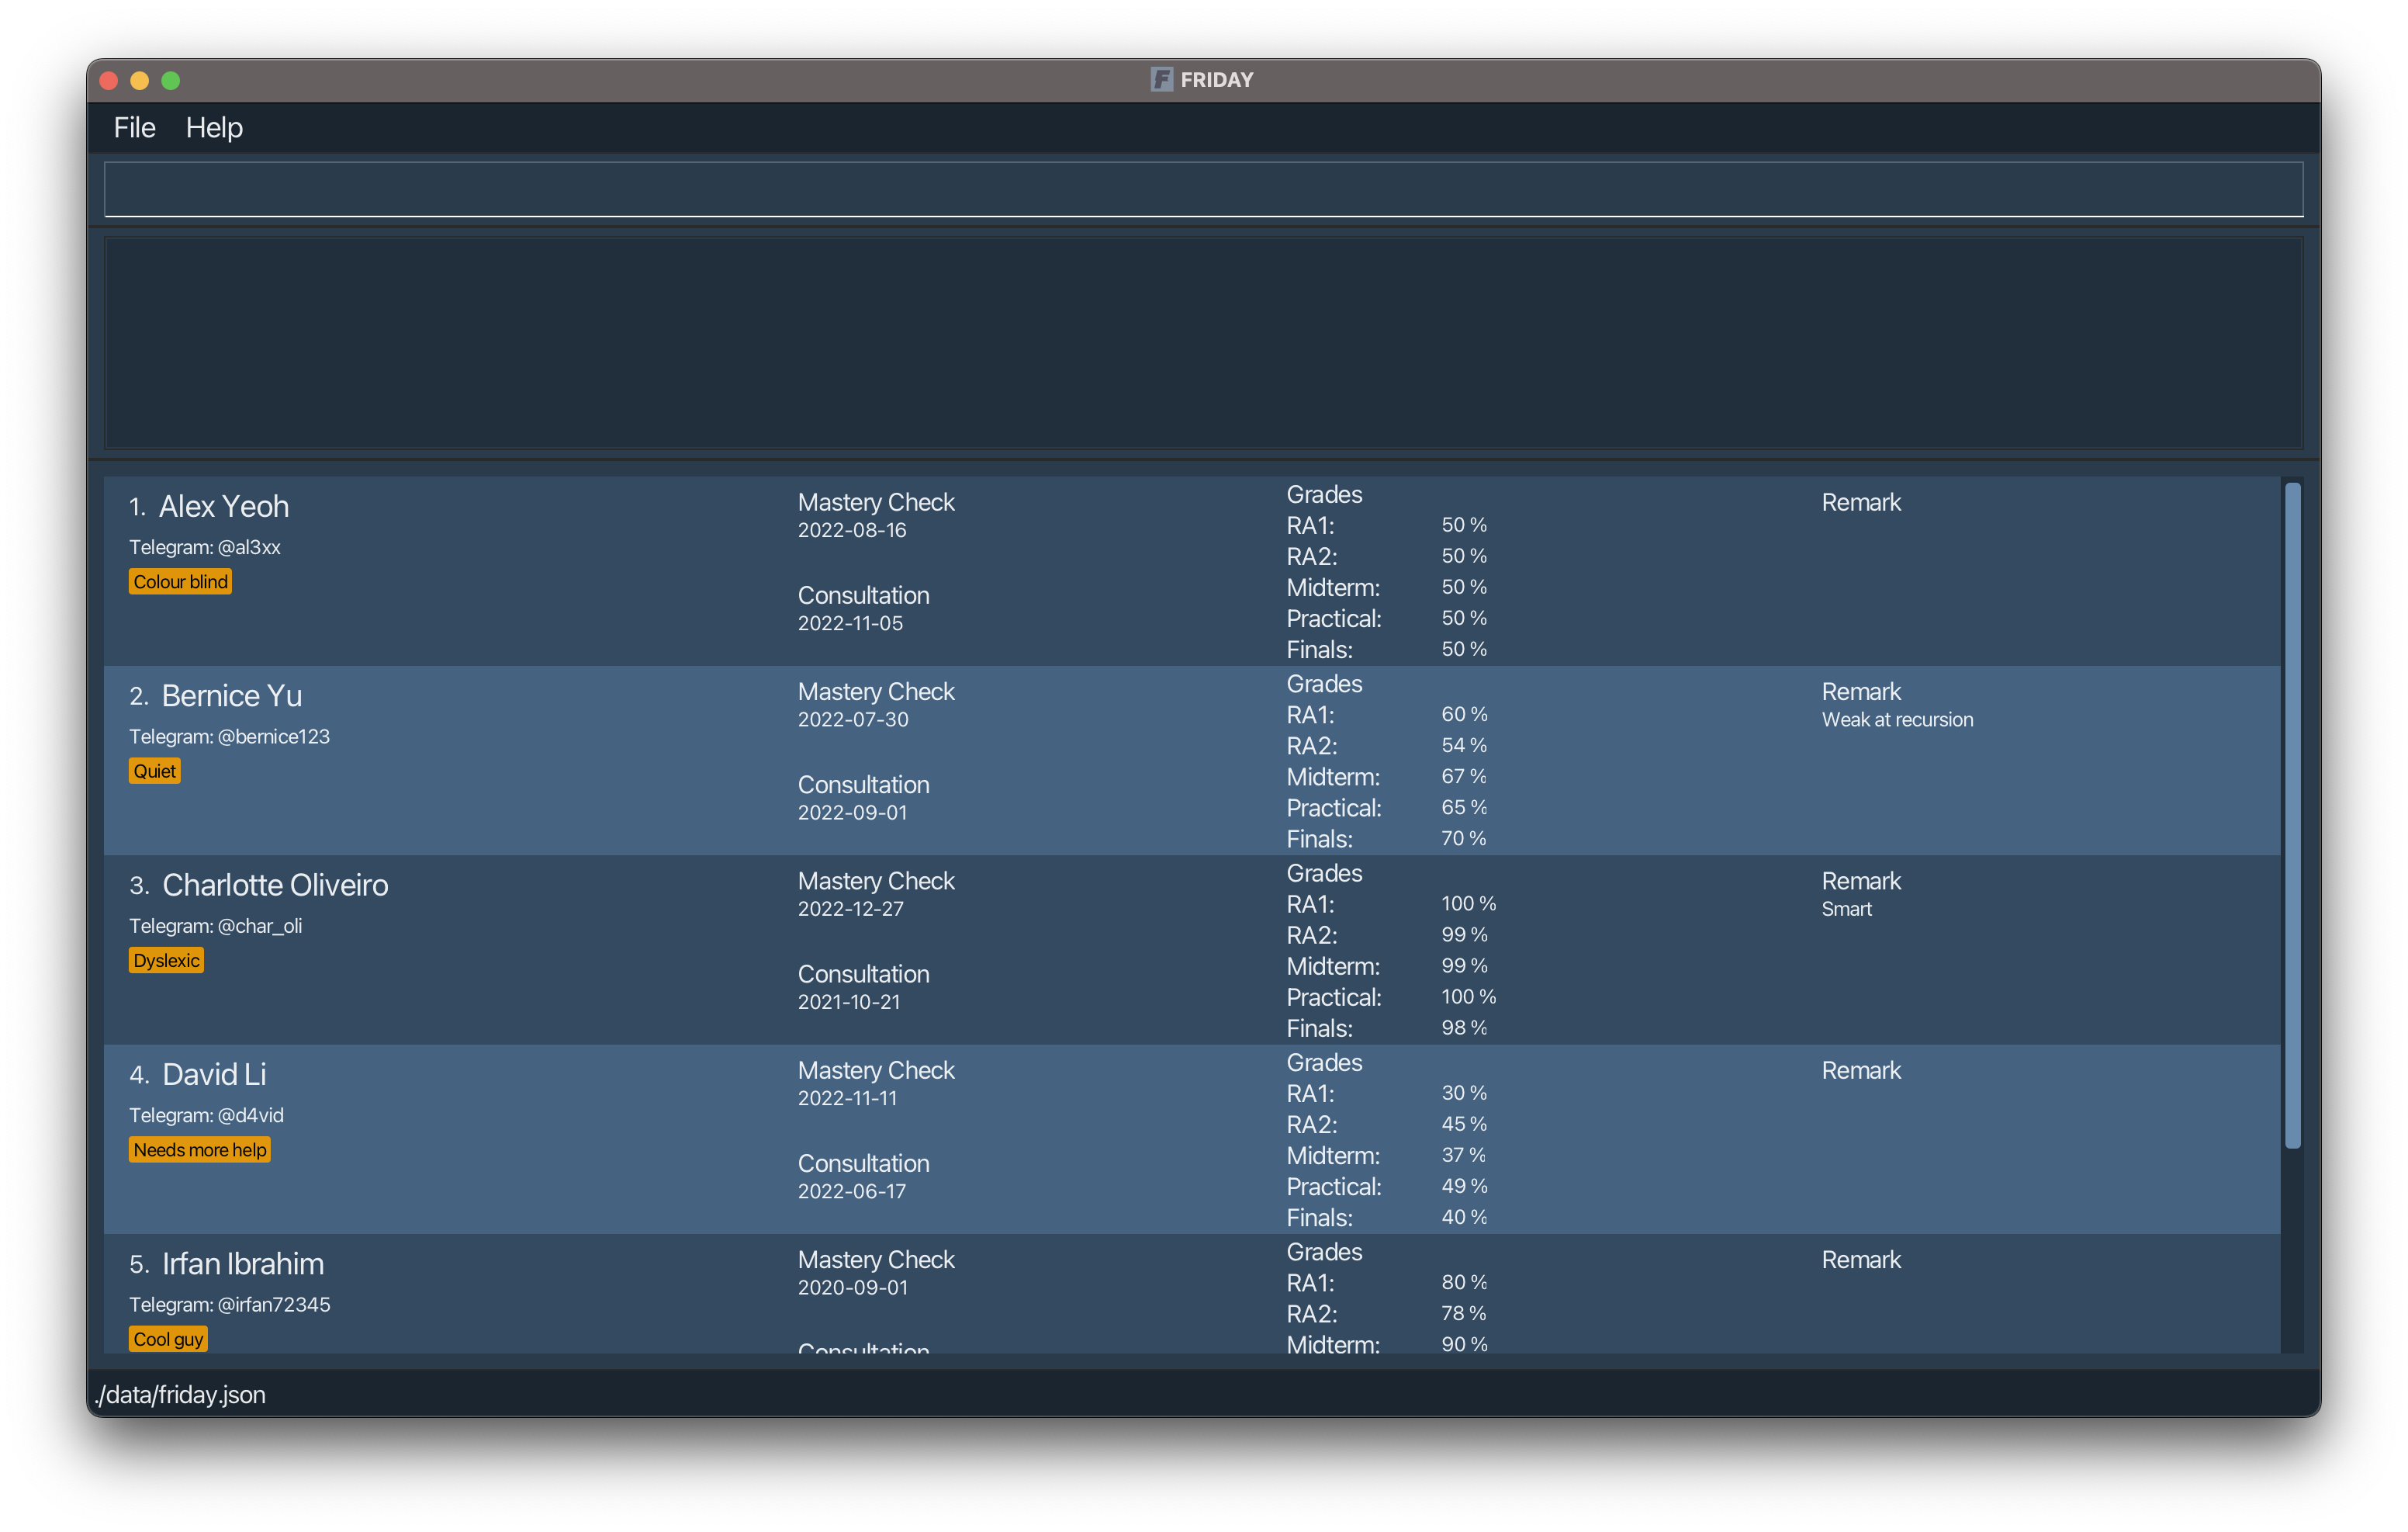Click Mastery Check date 2022-07-30
Screen dimensions: 2408x1532
coord(853,719)
